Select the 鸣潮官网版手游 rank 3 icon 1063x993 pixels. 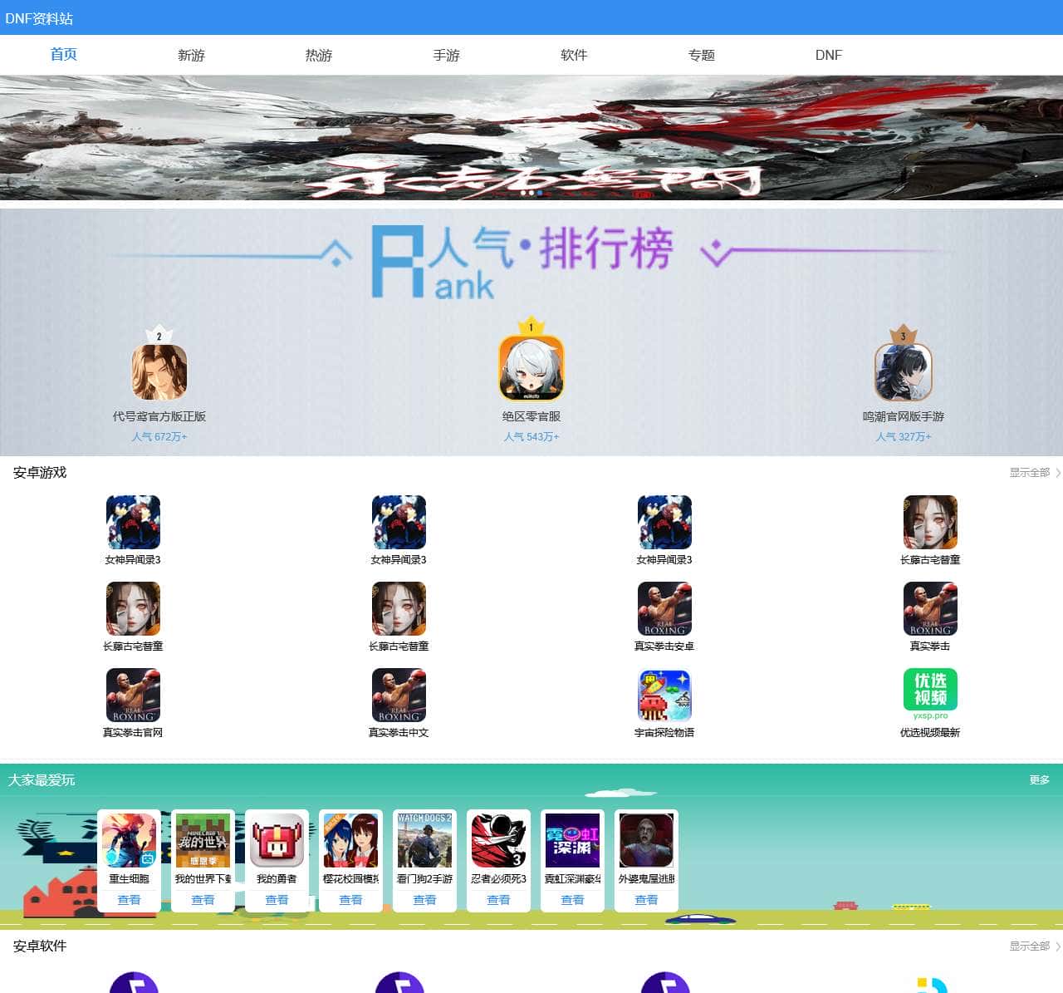(x=904, y=372)
